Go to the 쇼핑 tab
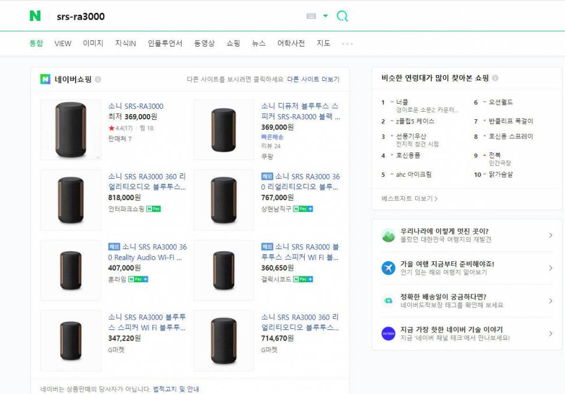 coord(233,43)
